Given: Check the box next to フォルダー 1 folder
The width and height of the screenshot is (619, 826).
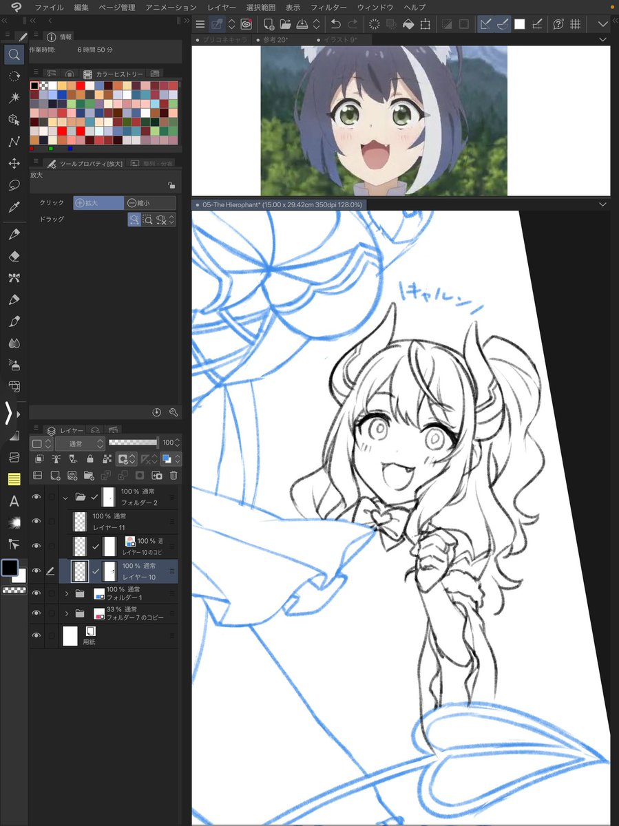Looking at the screenshot, I should pyautogui.click(x=51, y=593).
